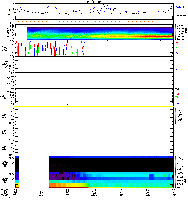188x201 pixels.
Task: Select the green By legend entry
Action: [x=177, y=48]
